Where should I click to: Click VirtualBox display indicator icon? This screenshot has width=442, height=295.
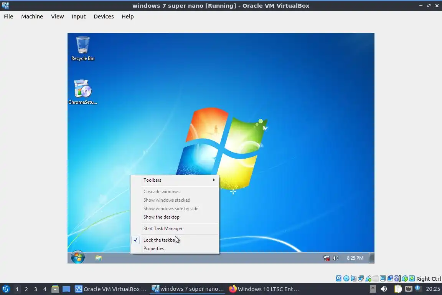point(383,278)
